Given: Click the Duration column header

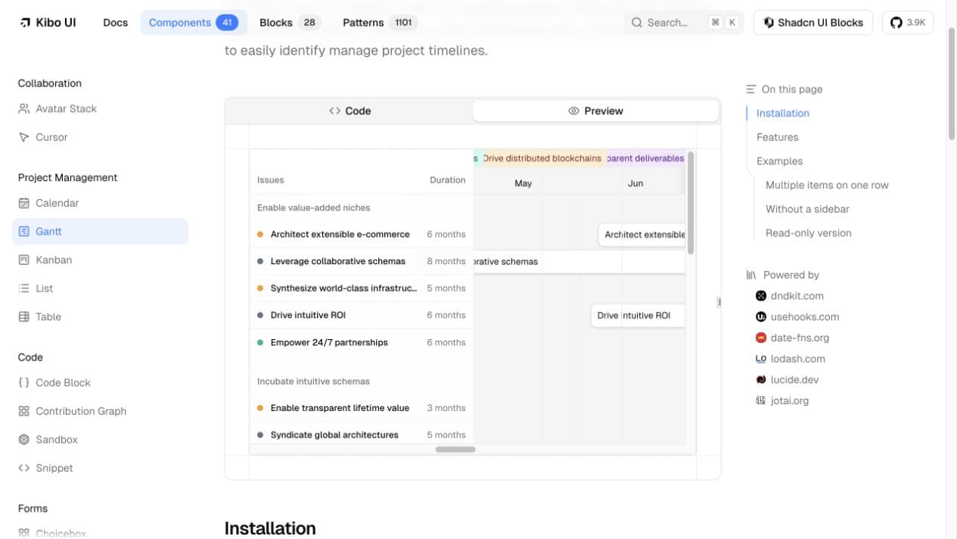Looking at the screenshot, I should (x=447, y=180).
